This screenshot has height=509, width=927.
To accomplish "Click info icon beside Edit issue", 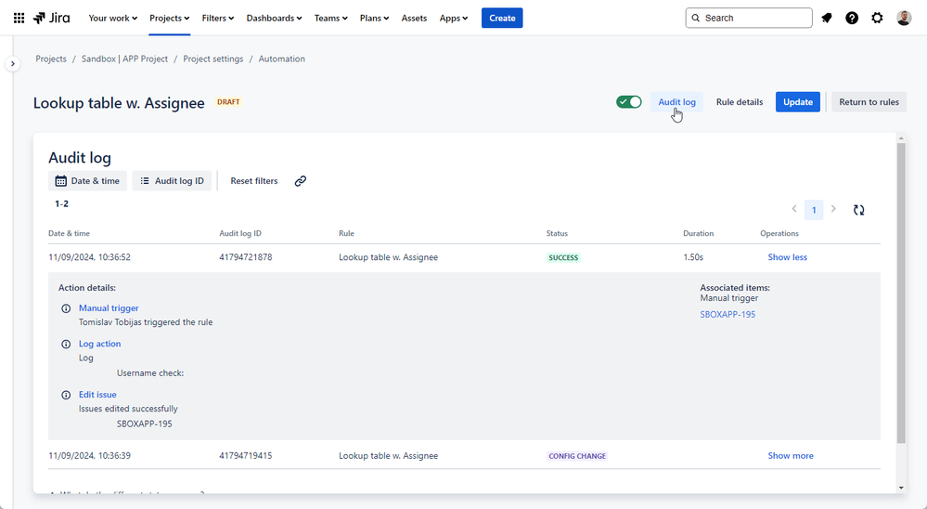I will (x=66, y=395).
